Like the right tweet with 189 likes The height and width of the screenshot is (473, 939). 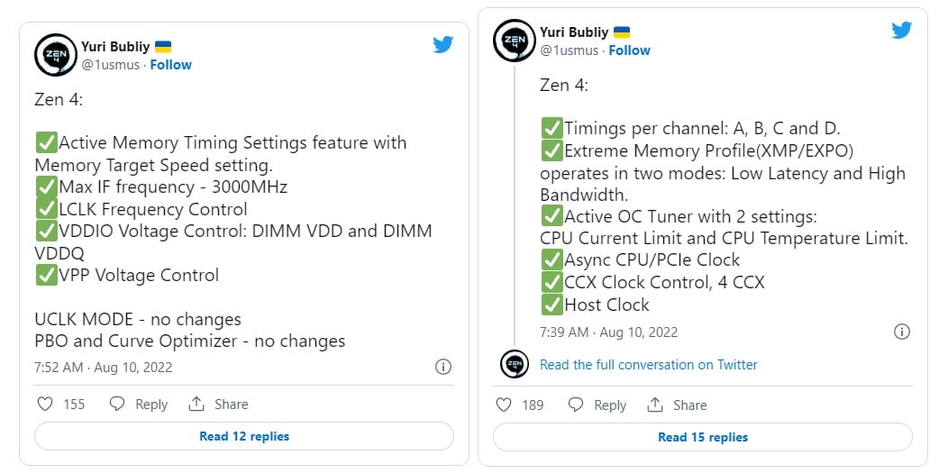(504, 405)
